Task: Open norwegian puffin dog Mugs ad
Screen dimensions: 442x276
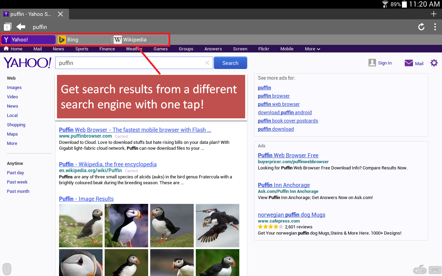Action: pos(291,215)
